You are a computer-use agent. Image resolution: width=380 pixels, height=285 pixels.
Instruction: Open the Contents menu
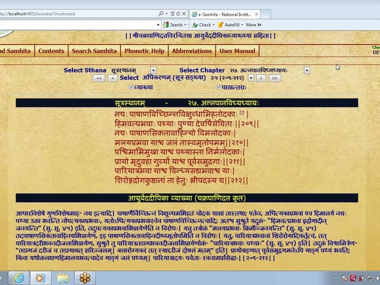point(51,51)
